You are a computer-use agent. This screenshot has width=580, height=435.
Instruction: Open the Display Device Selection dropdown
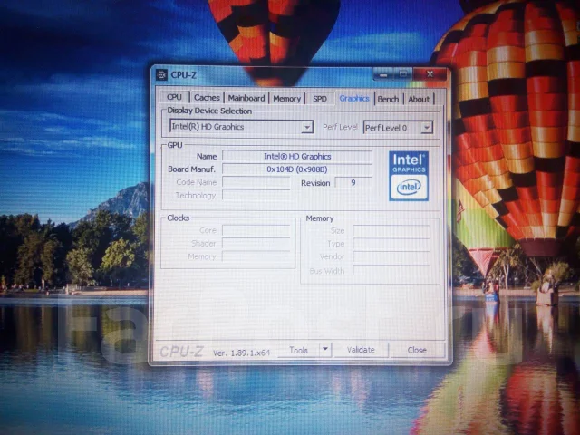(241, 127)
